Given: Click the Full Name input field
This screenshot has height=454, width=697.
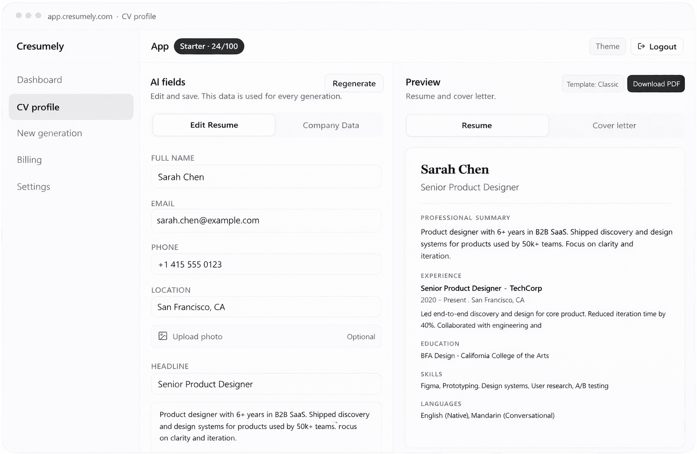Looking at the screenshot, I should 266,177.
